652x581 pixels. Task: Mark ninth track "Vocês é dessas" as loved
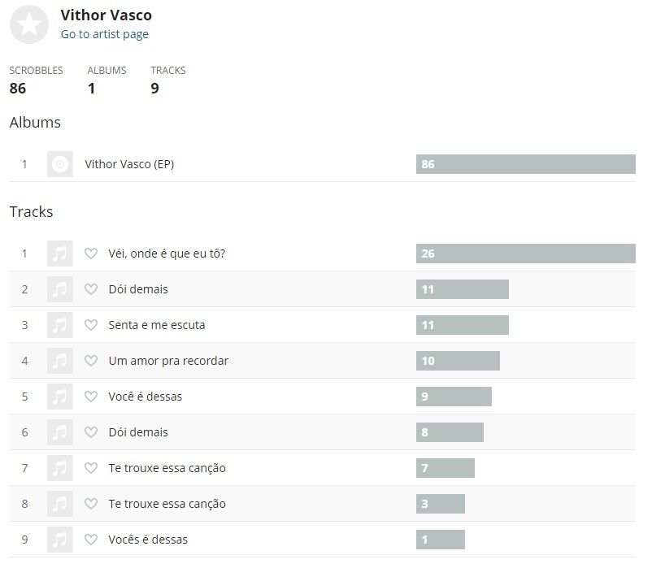pyautogui.click(x=91, y=540)
